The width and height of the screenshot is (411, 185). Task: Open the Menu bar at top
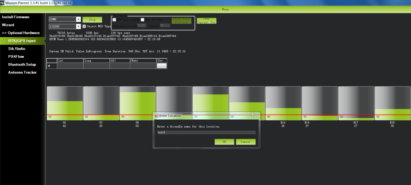[x=225, y=9]
